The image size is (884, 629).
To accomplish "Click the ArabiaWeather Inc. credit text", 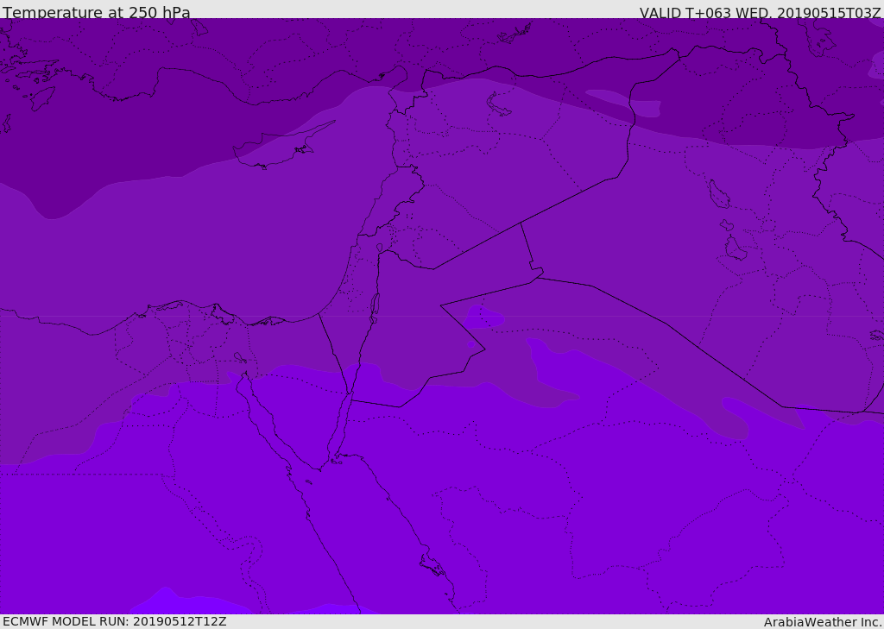I will [x=823, y=622].
